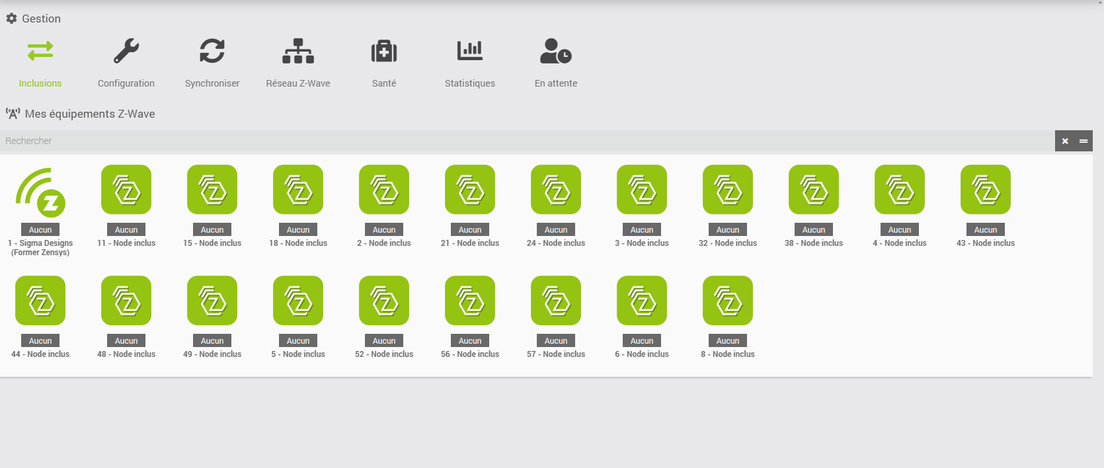Clear search with the X button
The height and width of the screenshot is (468, 1104).
(1065, 141)
